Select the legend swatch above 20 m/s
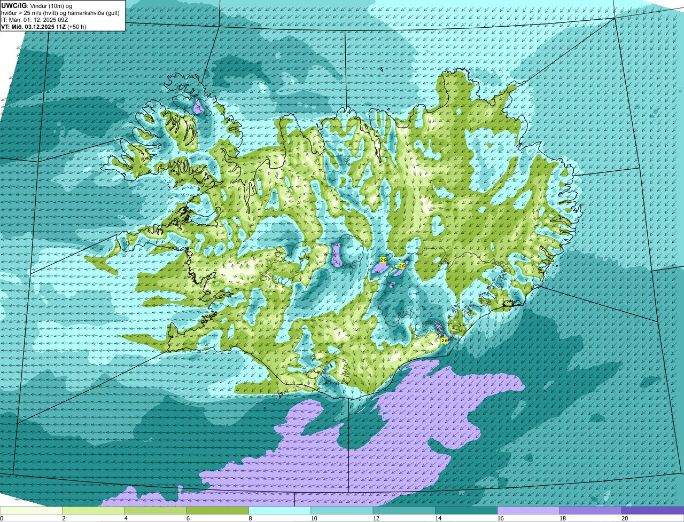 [x=653, y=511]
